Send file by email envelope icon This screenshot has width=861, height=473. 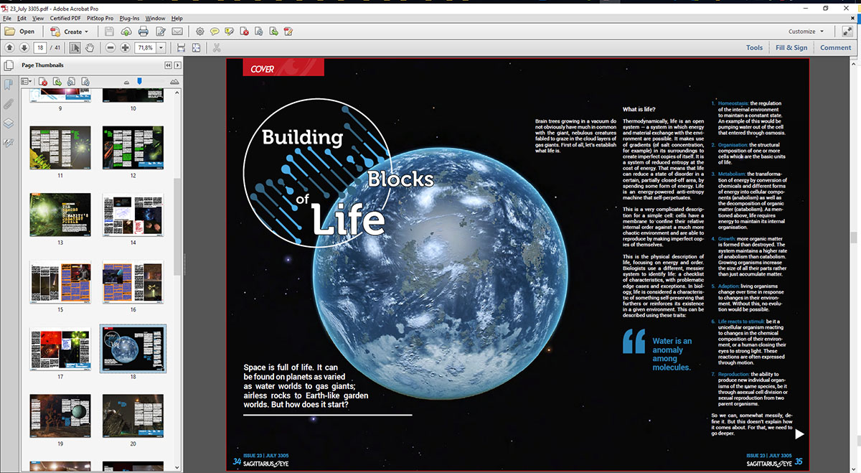click(x=177, y=32)
